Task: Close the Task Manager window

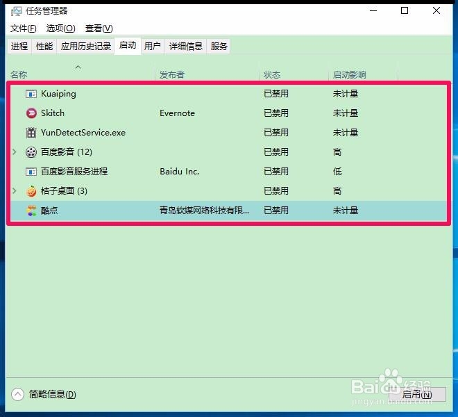Action: (436, 11)
